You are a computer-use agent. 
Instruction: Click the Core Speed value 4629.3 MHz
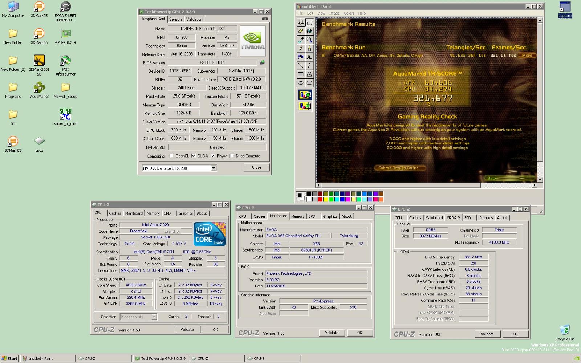tap(136, 285)
